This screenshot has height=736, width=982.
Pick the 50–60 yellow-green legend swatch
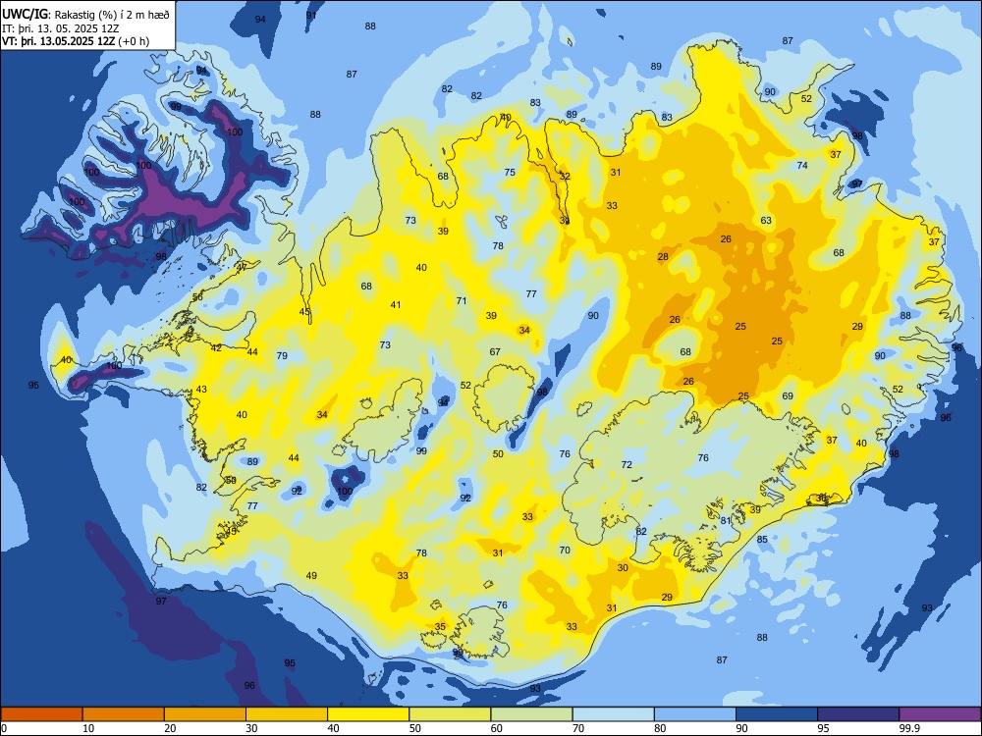tap(450, 714)
